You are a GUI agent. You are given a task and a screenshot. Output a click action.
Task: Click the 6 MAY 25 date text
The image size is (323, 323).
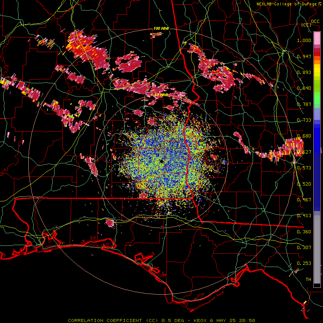tap(223, 320)
